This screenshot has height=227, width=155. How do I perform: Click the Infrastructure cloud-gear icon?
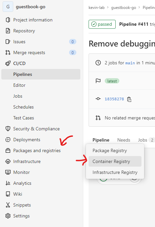pos(8,161)
